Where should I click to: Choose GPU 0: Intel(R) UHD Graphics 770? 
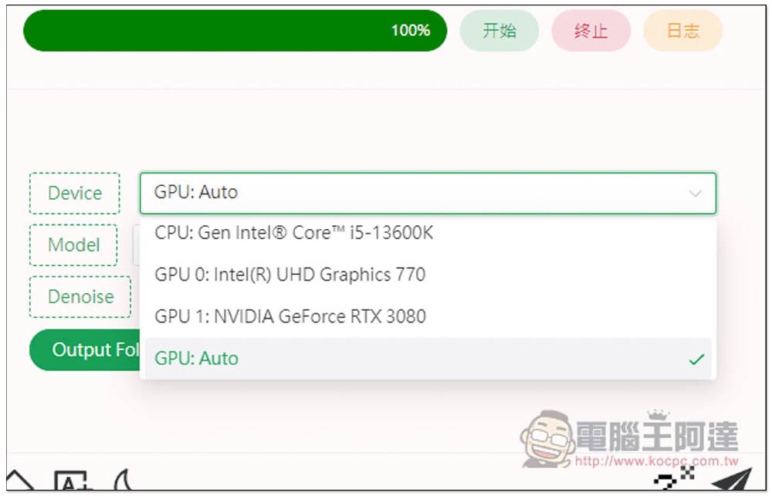pyautogui.click(x=290, y=275)
